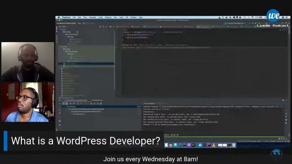Open the Tools menu
Viewport: 292px width, 164px height.
(121, 17)
